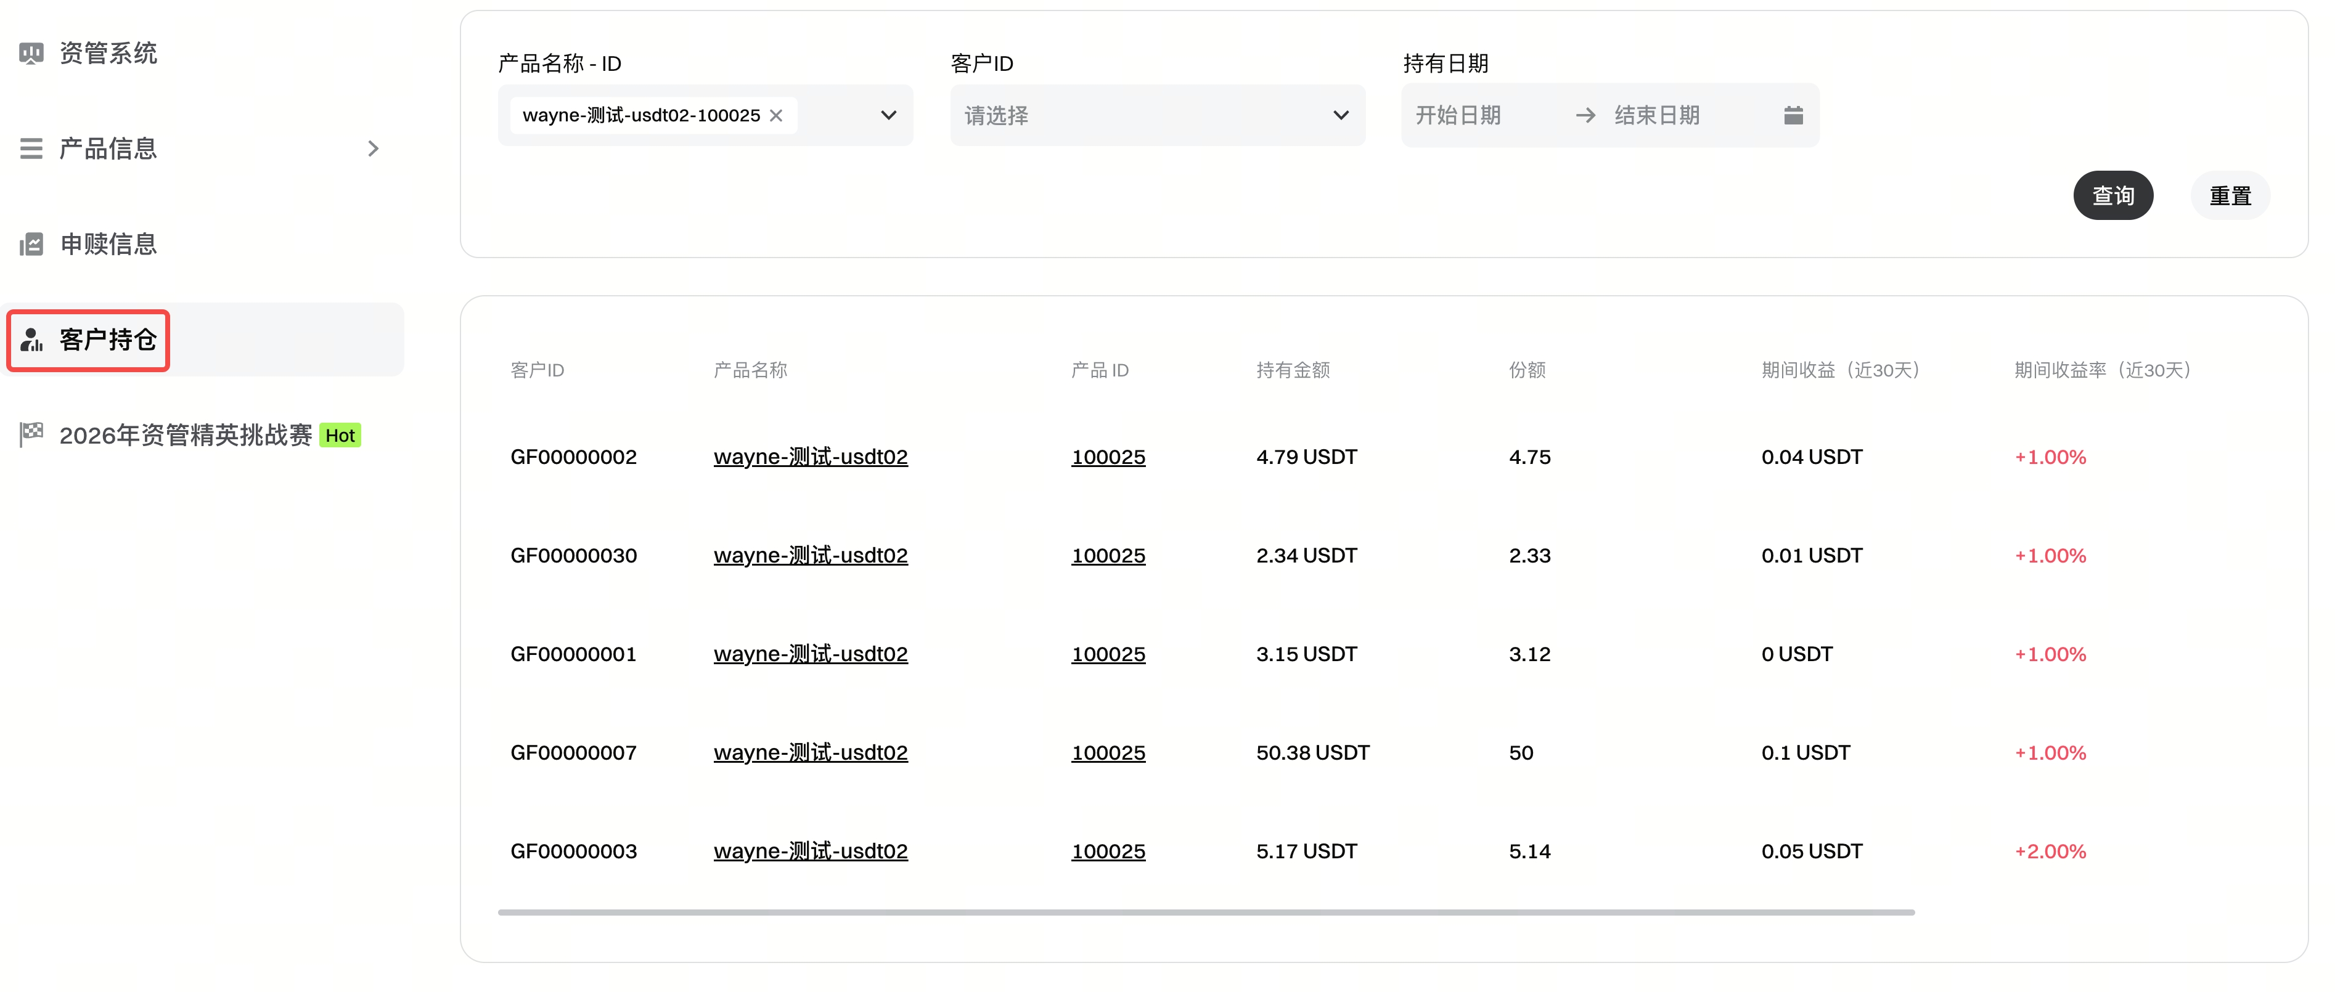Click the 产品信息 list icon
2335x992 pixels.
tap(31, 148)
